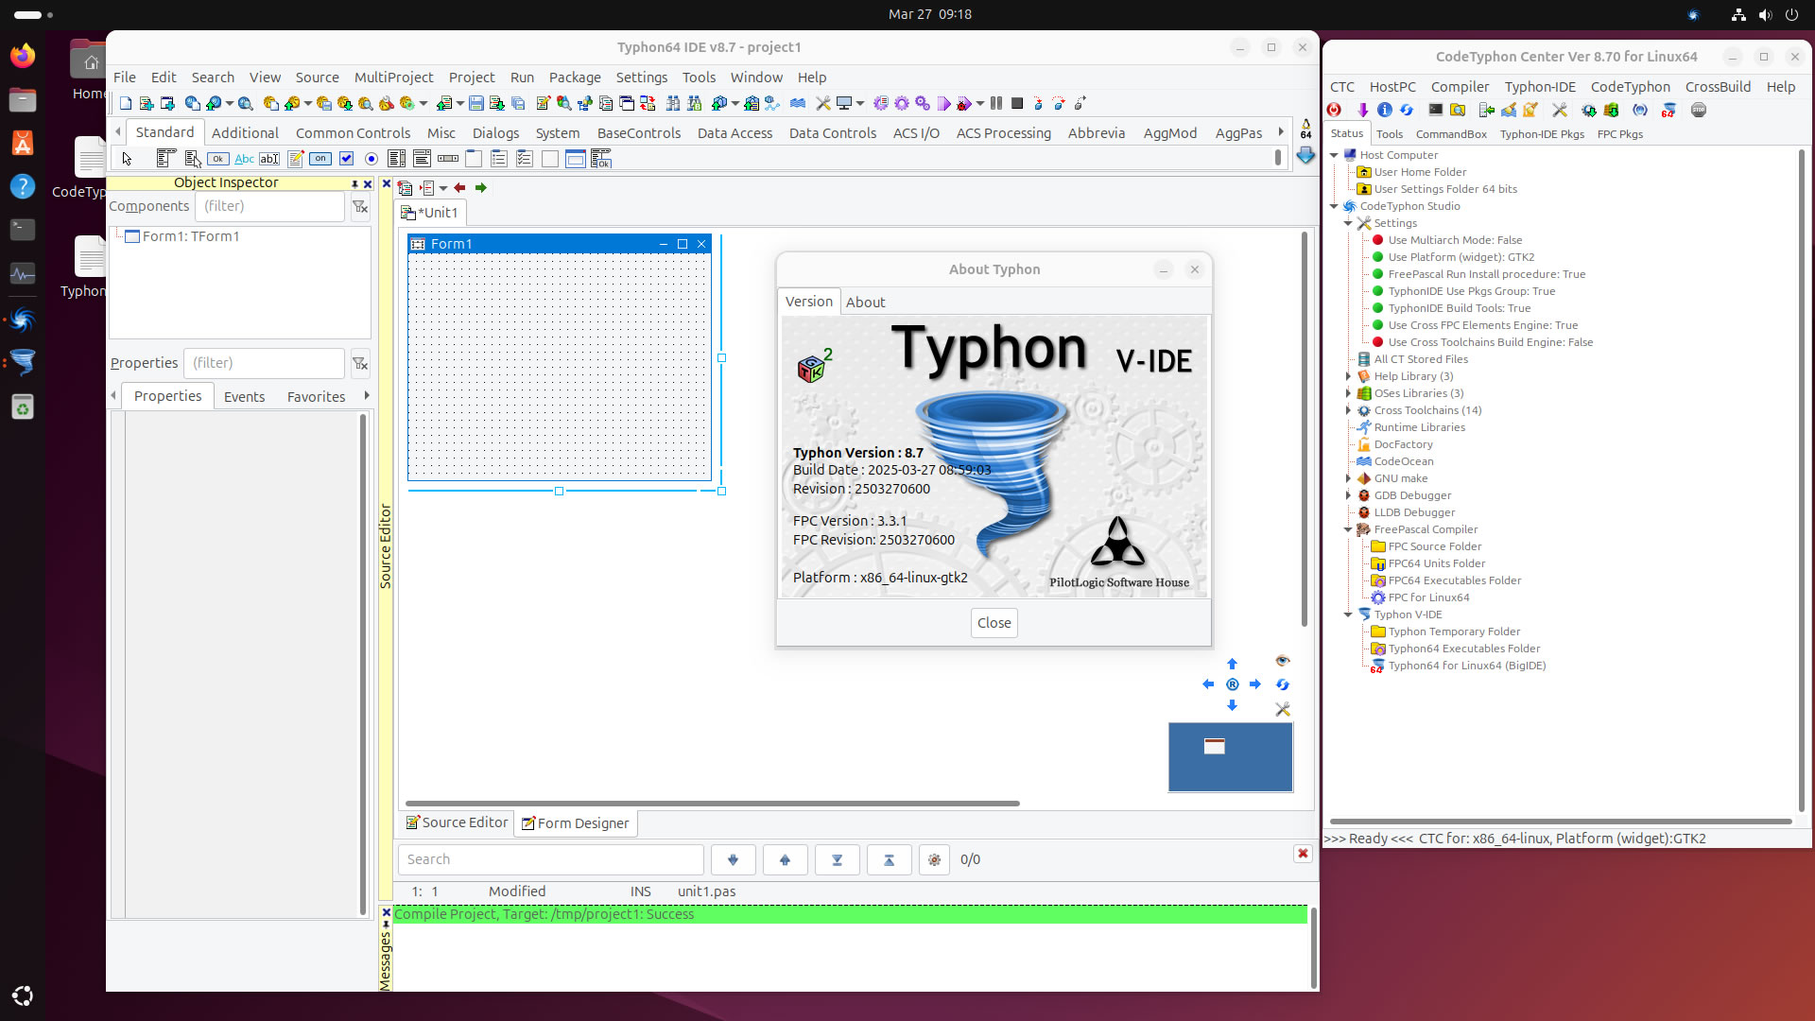Select the TLabel 'Abc' component in palette
The width and height of the screenshot is (1815, 1021).
click(x=244, y=159)
